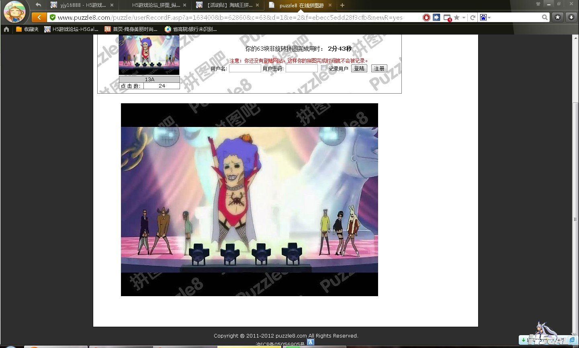Screen dimensions: 579x348
Task: Click the 点击数 label cell
Action: click(131, 86)
